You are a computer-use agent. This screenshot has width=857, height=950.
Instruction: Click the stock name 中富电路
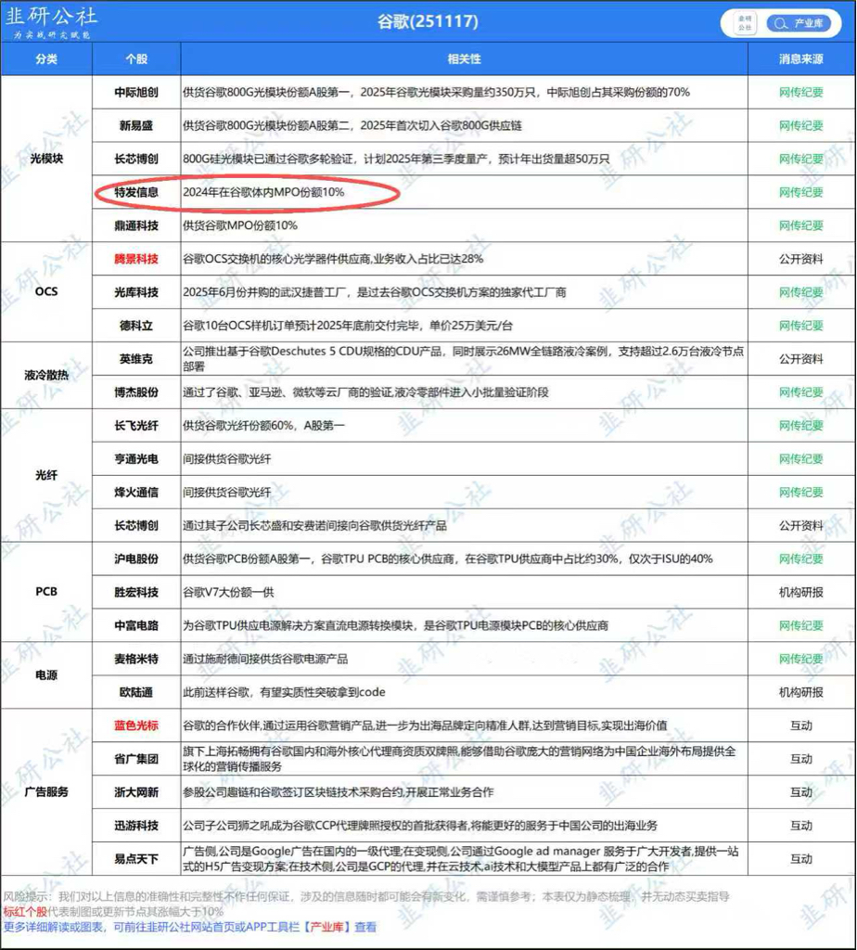[136, 625]
